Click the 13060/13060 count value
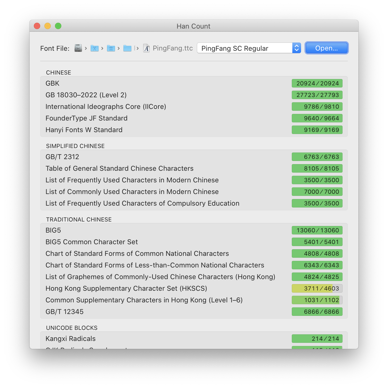This screenshot has width=388, height=388. (x=318, y=230)
